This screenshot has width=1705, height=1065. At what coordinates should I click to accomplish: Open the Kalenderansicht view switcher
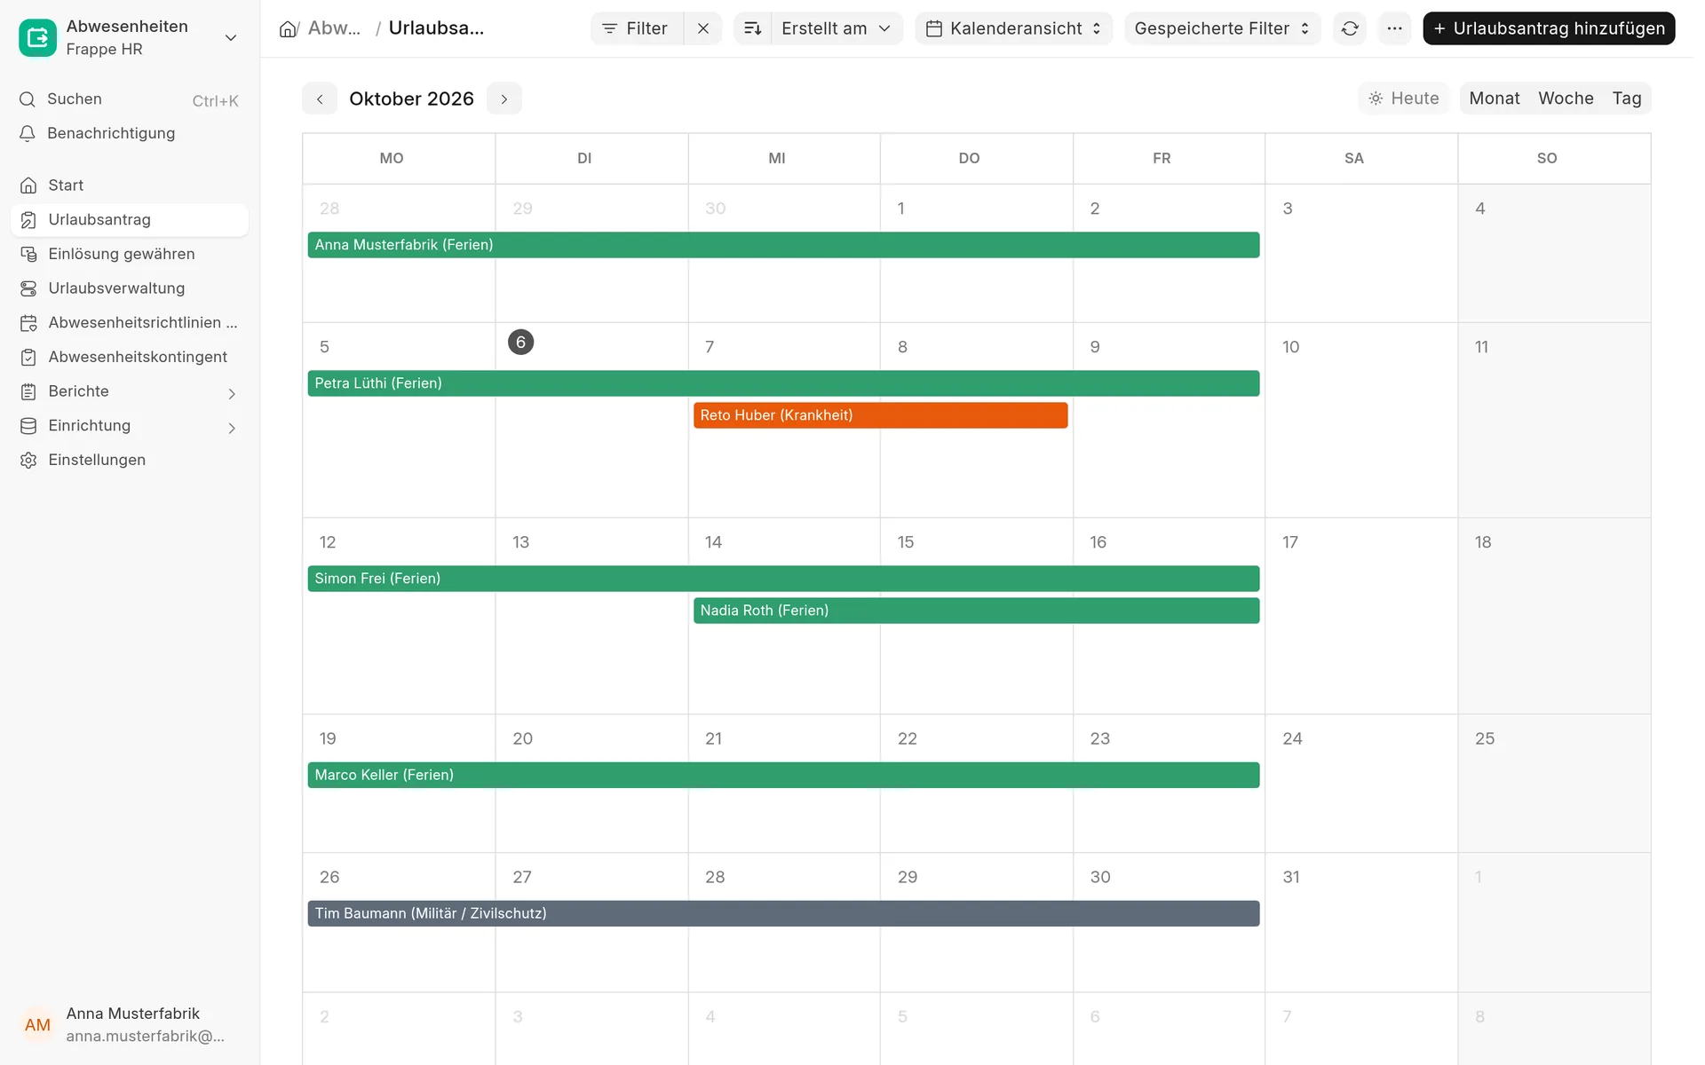point(1013,28)
